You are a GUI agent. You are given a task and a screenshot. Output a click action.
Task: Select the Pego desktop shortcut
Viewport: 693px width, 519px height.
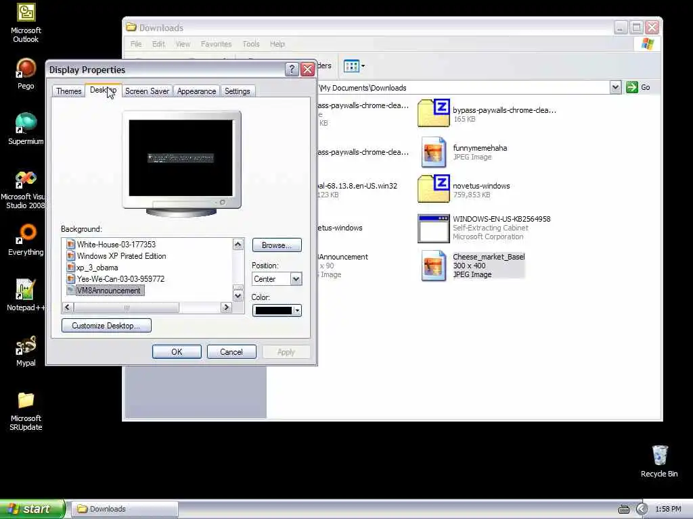click(x=26, y=69)
